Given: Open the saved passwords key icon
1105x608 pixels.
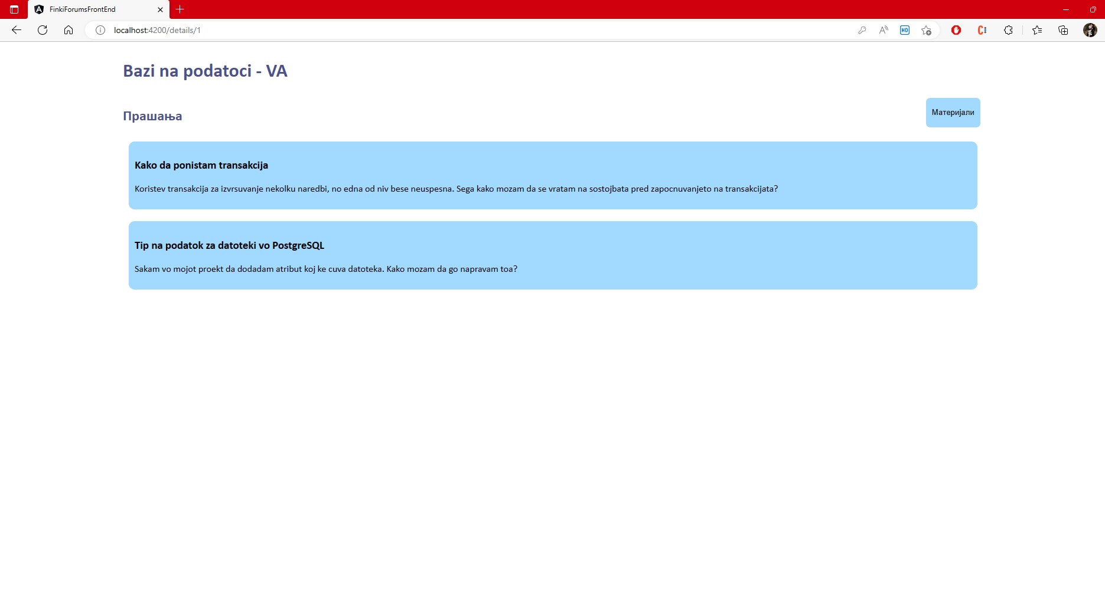Looking at the screenshot, I should [862, 30].
